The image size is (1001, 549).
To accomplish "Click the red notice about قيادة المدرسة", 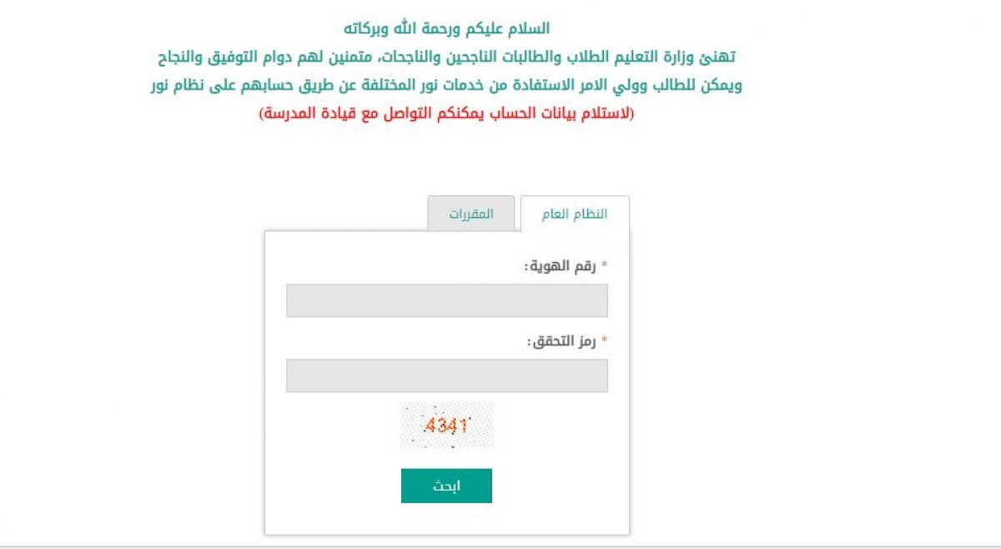I will [x=446, y=113].
